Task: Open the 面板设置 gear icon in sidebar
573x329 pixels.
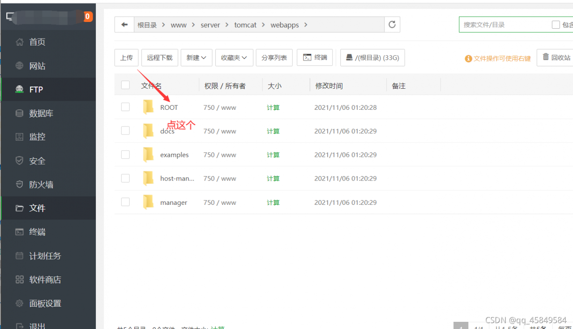Action: coord(19,303)
